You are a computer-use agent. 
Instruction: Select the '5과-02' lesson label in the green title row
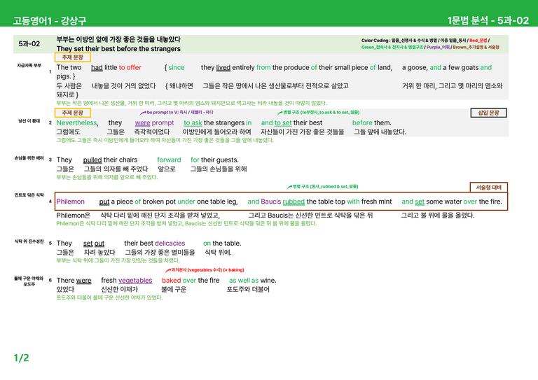(29, 44)
